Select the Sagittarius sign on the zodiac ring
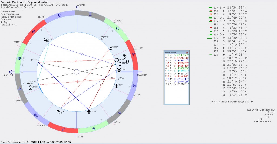The height and width of the screenshot is (144, 277). pyautogui.click(x=63, y=129)
